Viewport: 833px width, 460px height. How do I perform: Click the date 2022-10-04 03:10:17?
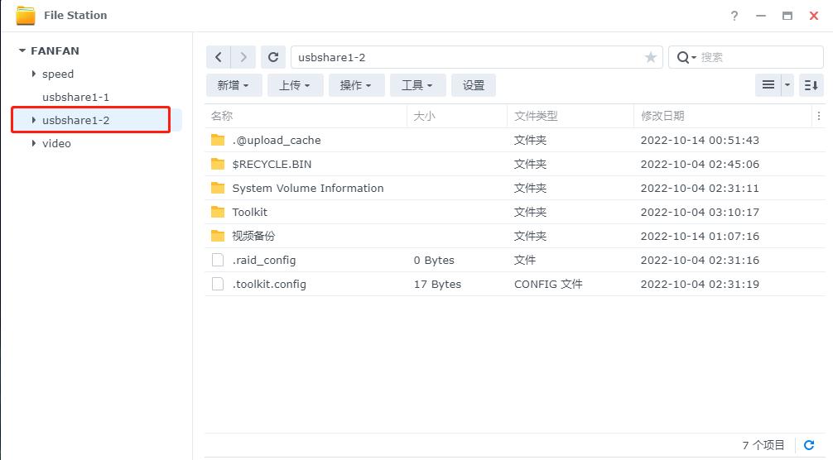point(700,212)
